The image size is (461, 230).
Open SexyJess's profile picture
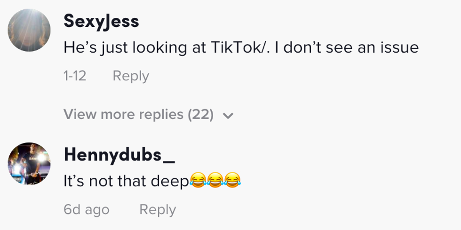coord(29,30)
